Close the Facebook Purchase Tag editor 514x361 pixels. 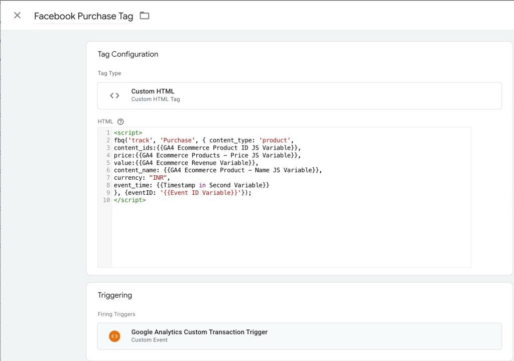coord(18,16)
